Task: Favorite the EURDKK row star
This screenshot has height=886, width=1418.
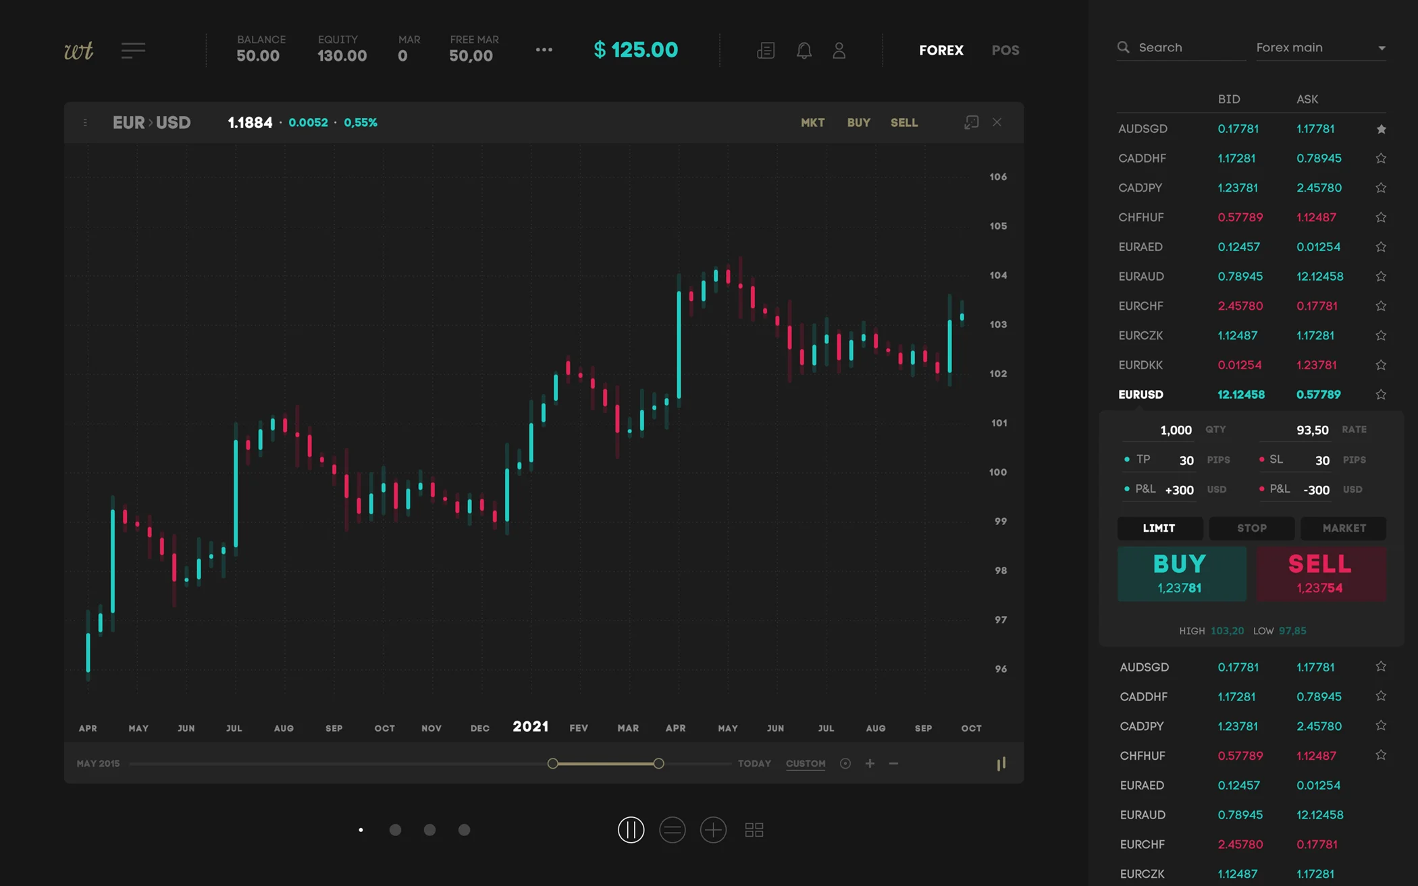Action: pyautogui.click(x=1381, y=365)
